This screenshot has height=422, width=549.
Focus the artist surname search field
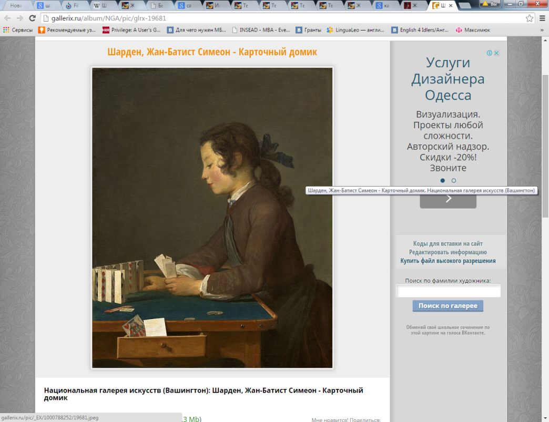click(448, 291)
